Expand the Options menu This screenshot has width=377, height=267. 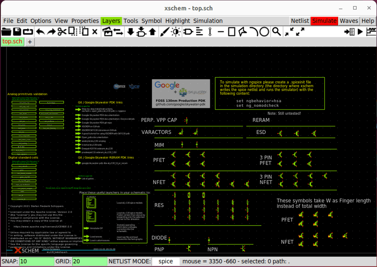tap(41, 21)
